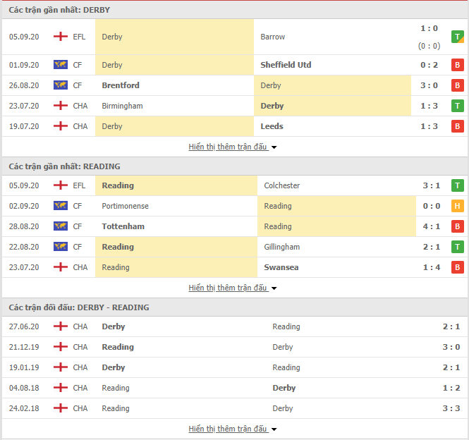Expand more matches under the Derby section

tap(233, 147)
